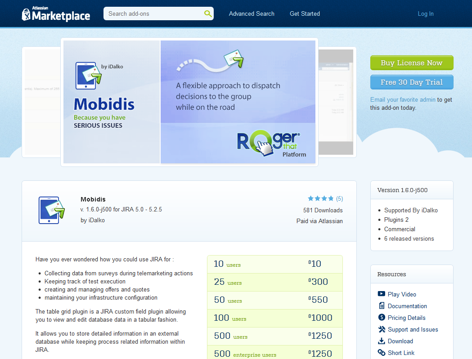Click Buy License Now
The image size is (472, 359).
(x=411, y=63)
